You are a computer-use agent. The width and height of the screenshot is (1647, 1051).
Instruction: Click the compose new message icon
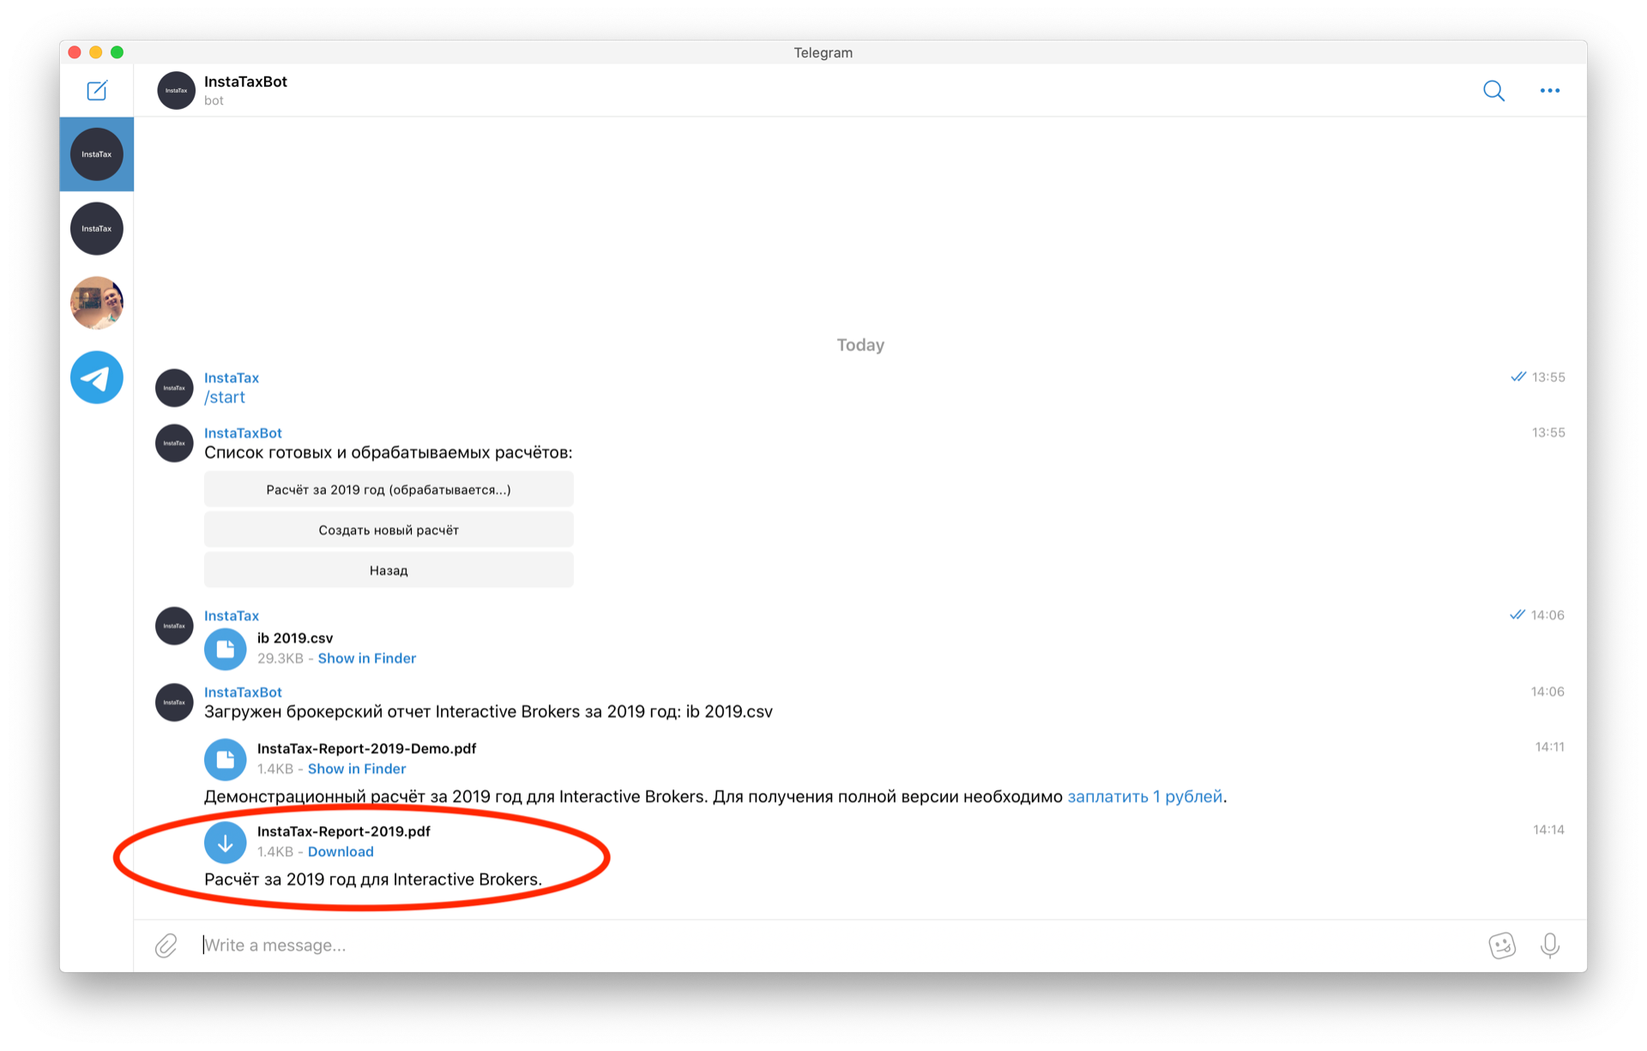click(x=97, y=90)
